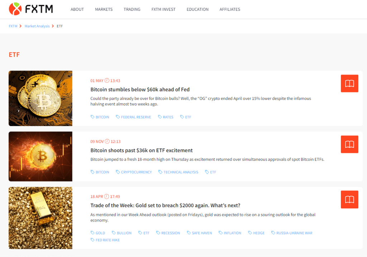Viewport: 367px width, 257px height.
Task: Click the CRYPTOCURRENCY tag
Action: pos(134,172)
